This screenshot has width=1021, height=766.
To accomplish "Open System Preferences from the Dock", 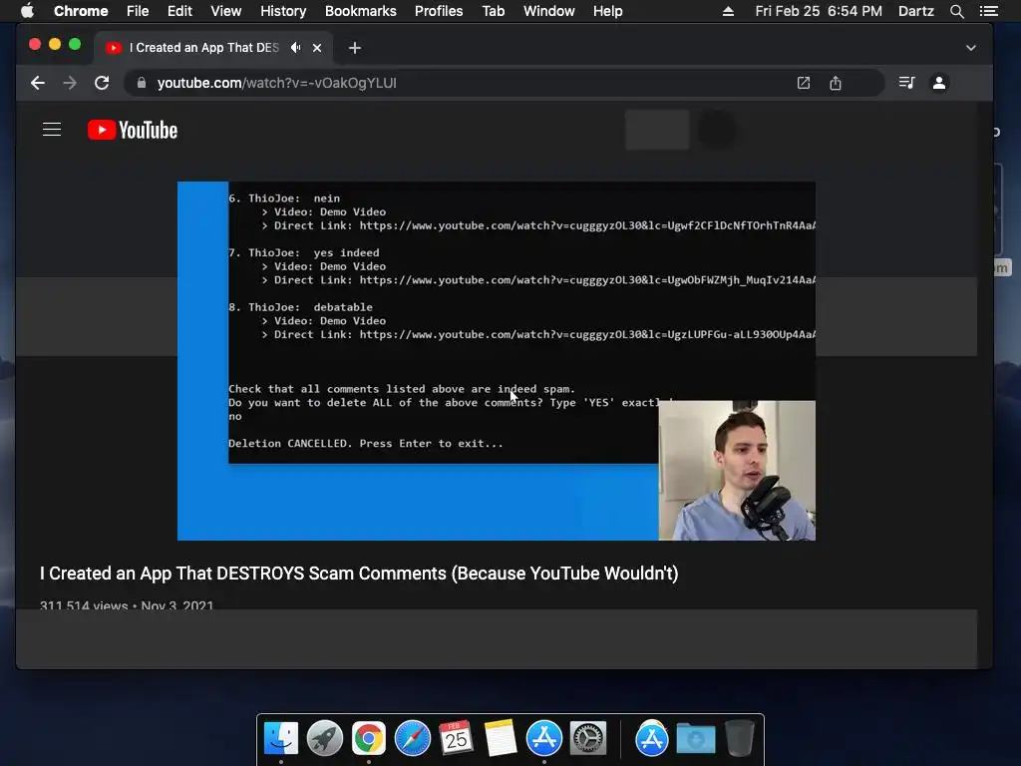I will 588,739.
